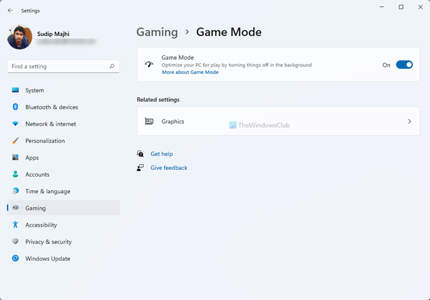This screenshot has height=300, width=430.
Task: Click the Accessibility icon in sidebar
Action: click(15, 225)
